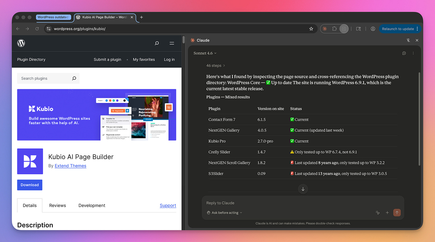This screenshot has height=242, width=435.
Task: Open the WordPress.org hamburger menu
Action: 172,43
